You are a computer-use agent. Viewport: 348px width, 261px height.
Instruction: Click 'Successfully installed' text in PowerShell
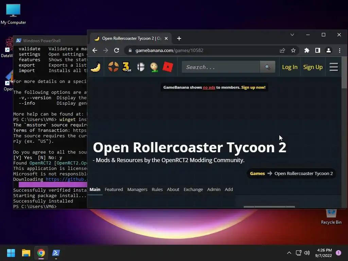43,201
